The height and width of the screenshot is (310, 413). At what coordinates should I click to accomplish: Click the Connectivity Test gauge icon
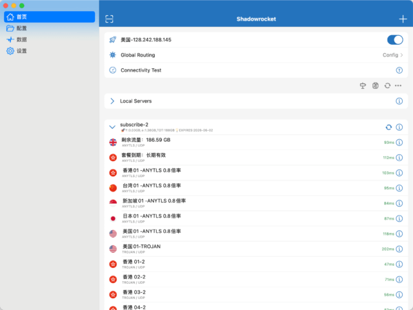click(x=112, y=70)
